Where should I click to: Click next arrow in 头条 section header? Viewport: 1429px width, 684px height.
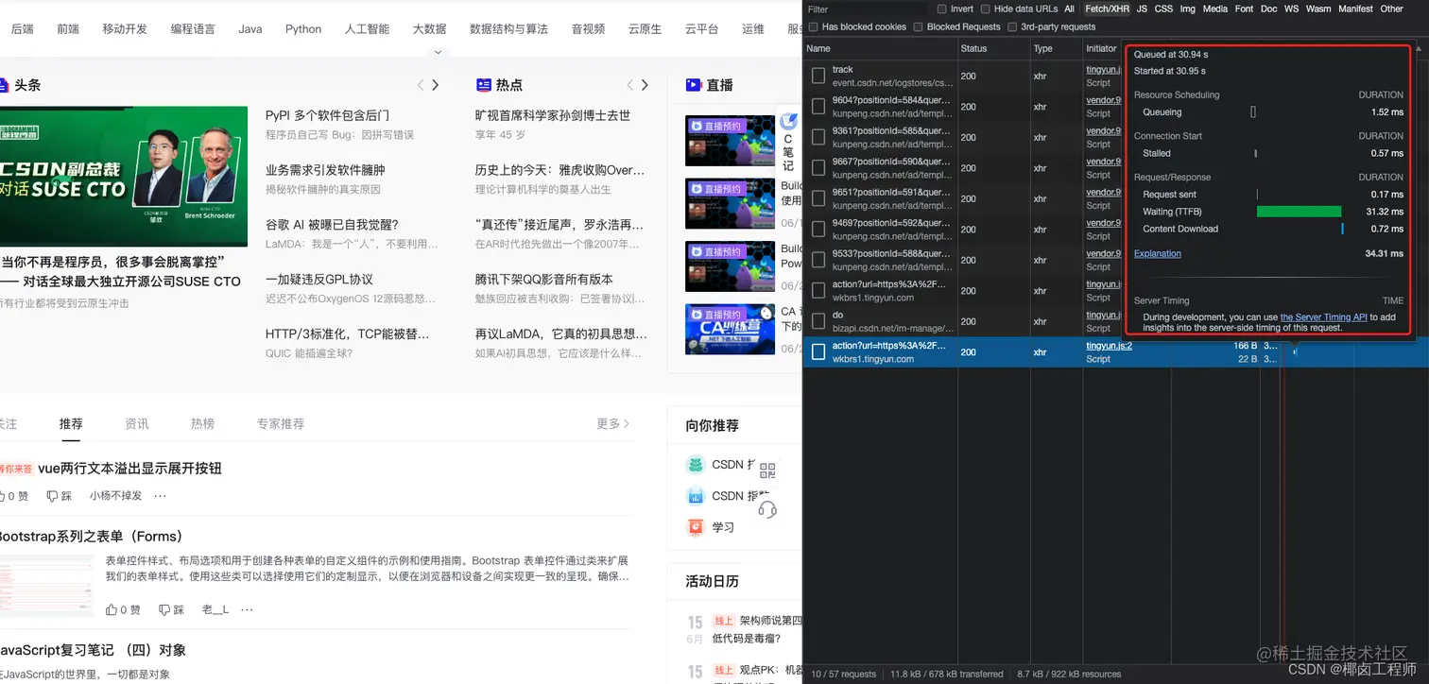435,85
